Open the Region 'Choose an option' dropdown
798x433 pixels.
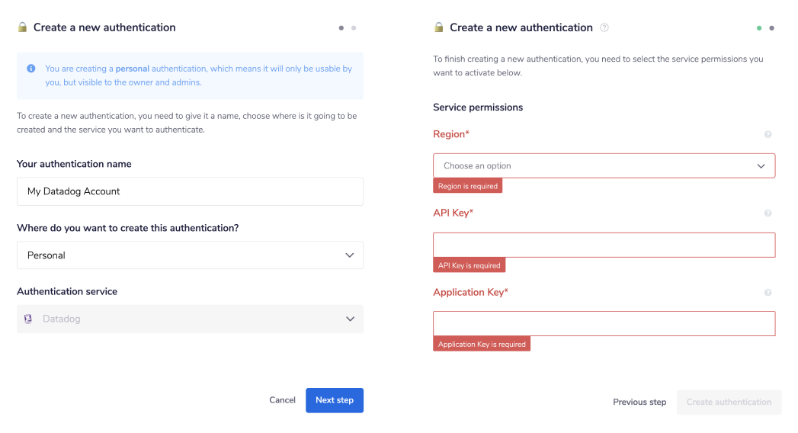pos(604,166)
